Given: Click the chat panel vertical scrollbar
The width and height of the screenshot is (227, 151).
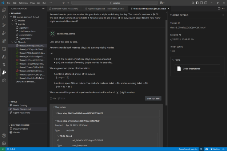Looking at the screenshot, I should 166,54.
